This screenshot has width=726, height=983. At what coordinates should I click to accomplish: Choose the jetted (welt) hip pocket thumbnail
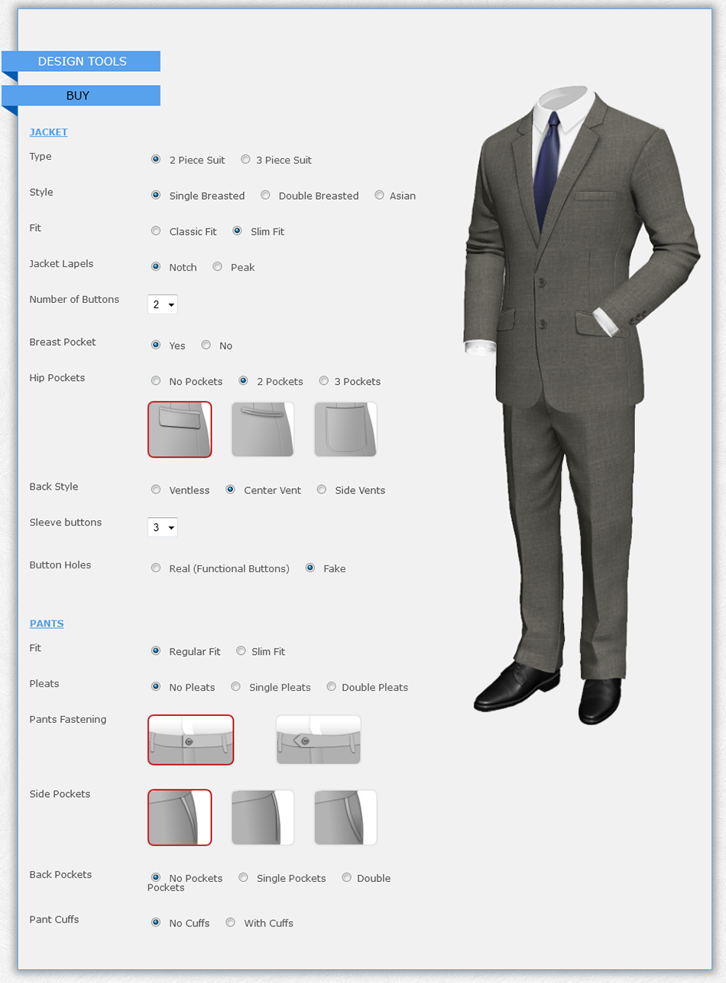coord(263,429)
